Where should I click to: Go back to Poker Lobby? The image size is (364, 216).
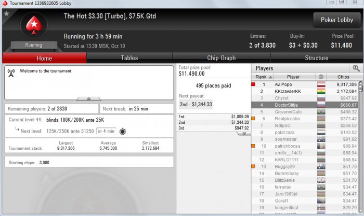(x=337, y=20)
